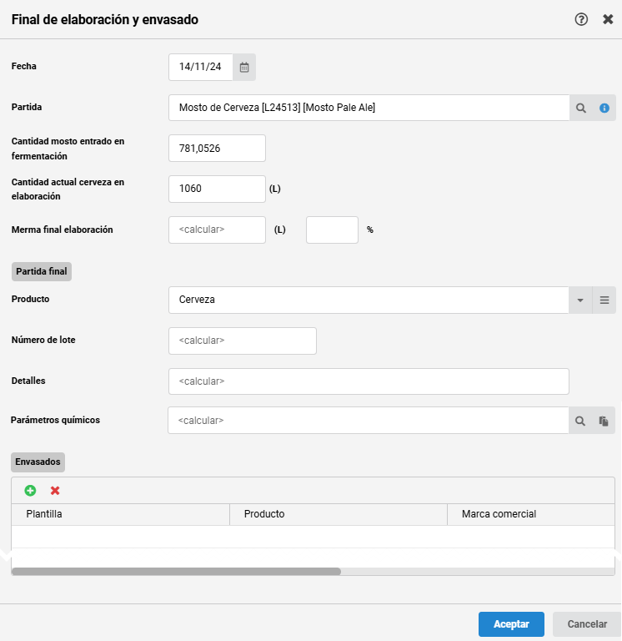
Task: Click the Cancelar button
Action: pos(587,624)
